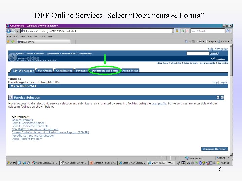
Task: Click the Windows Start button
Action: [11, 163]
